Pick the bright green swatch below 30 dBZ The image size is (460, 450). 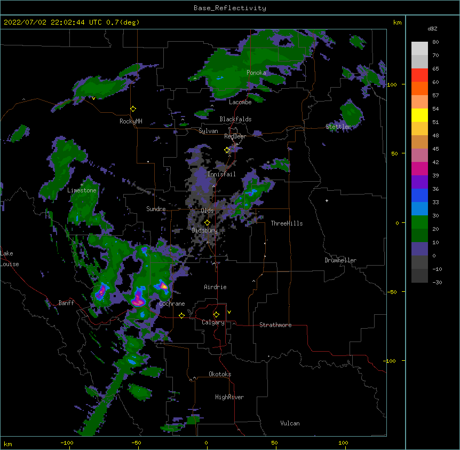tap(419, 222)
